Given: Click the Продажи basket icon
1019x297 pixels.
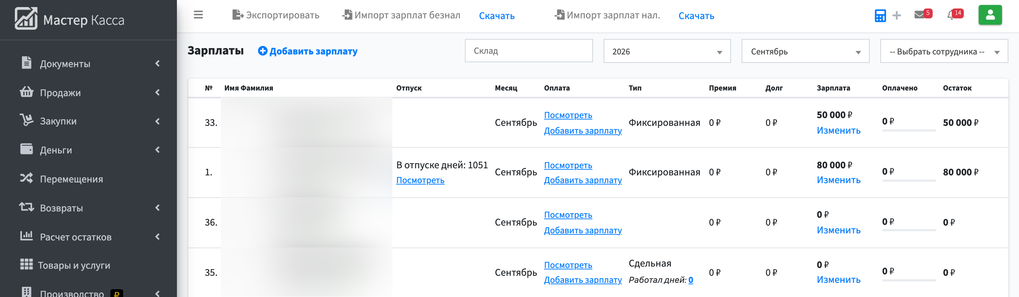Looking at the screenshot, I should (27, 92).
